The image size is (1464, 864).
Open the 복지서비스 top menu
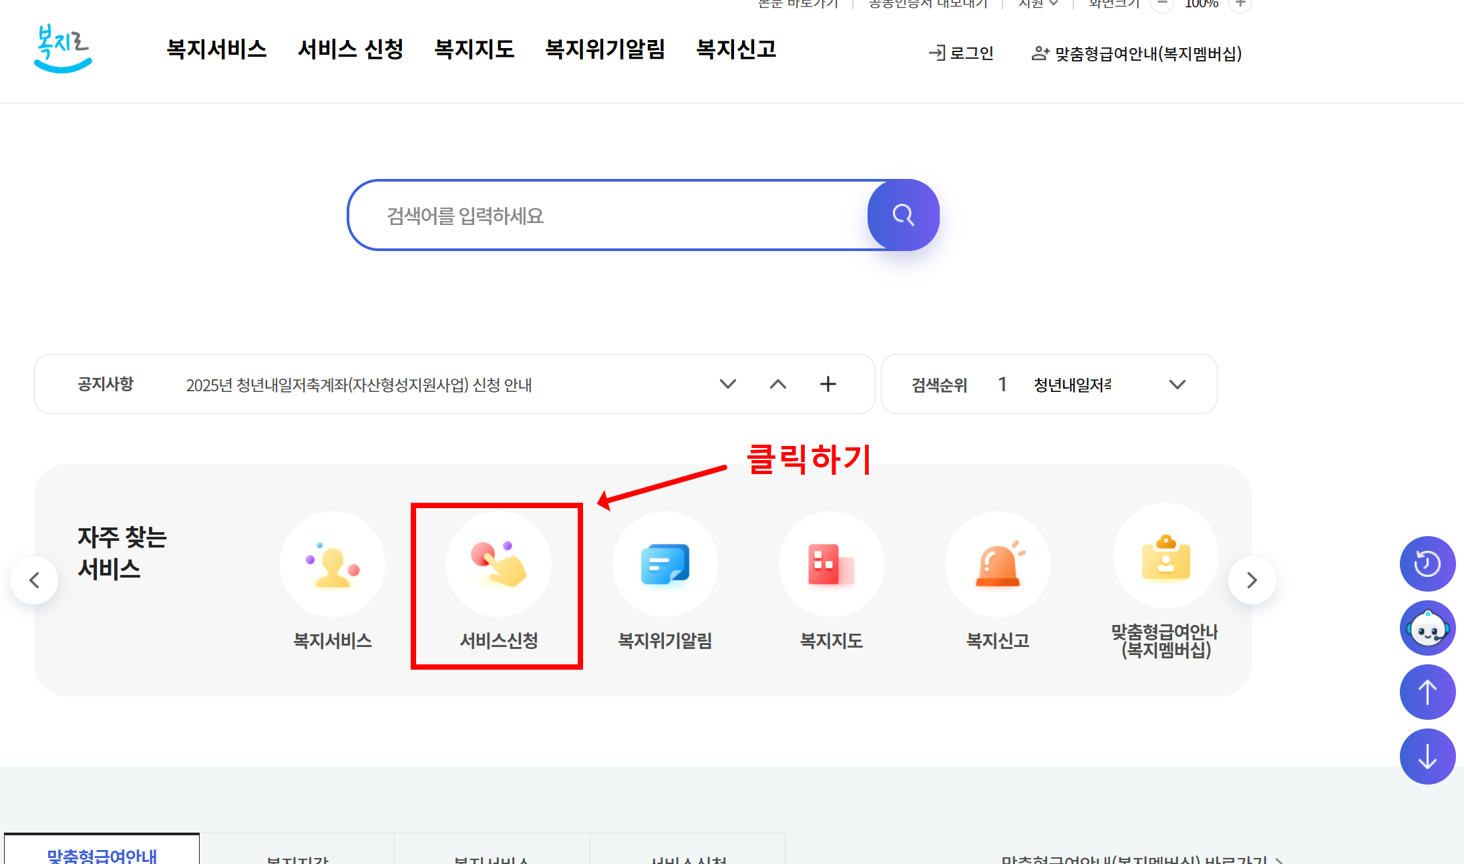tap(216, 49)
